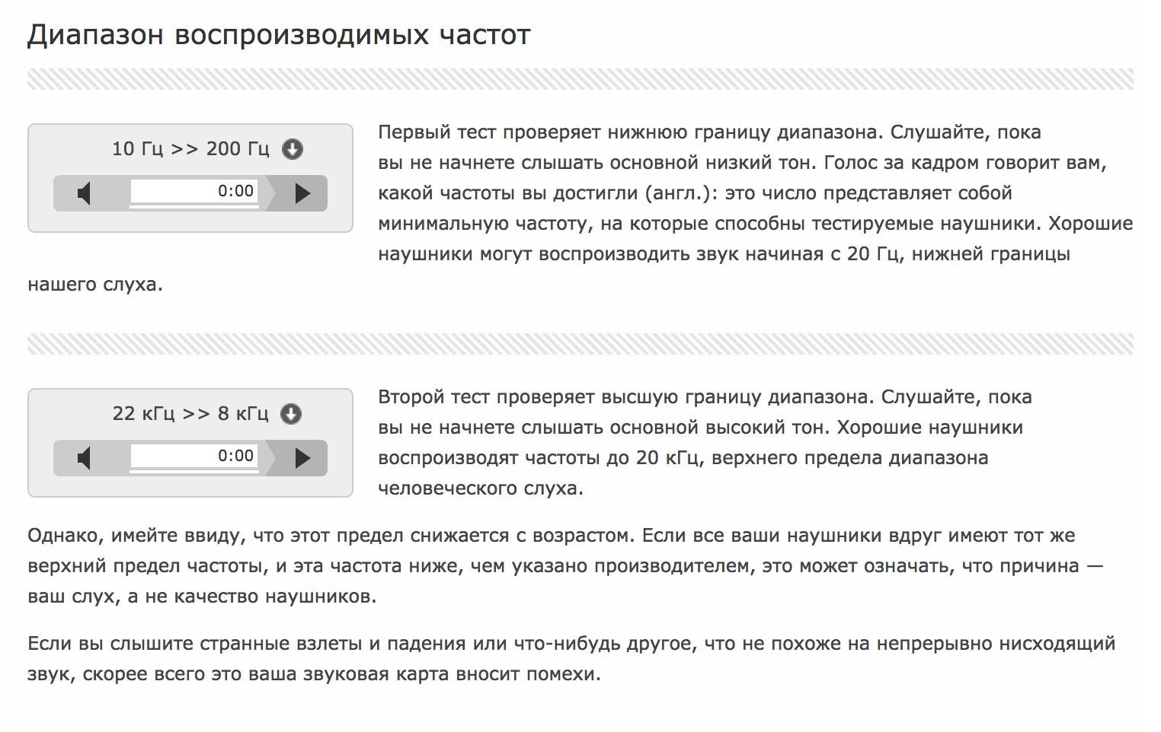Mute the 10 Гц >> 200 Гц player
The image size is (1161, 732).
[x=85, y=193]
